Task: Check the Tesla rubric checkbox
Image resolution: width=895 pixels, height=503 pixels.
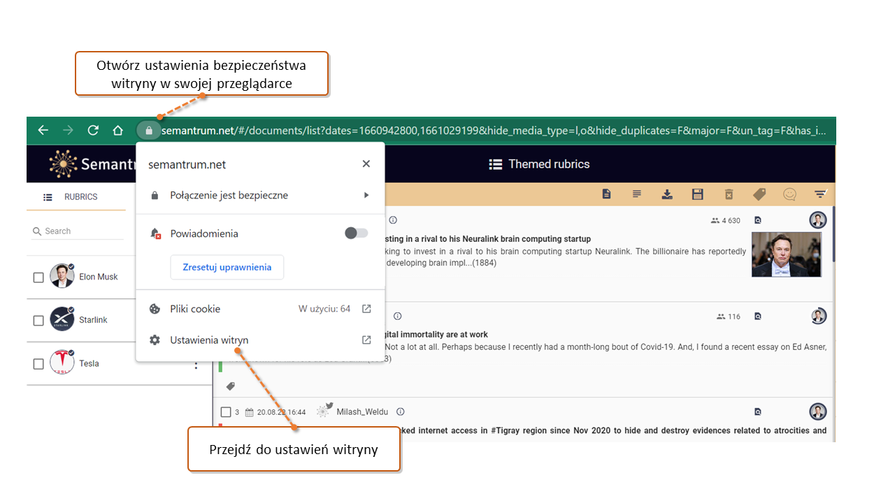Action: coord(39,364)
